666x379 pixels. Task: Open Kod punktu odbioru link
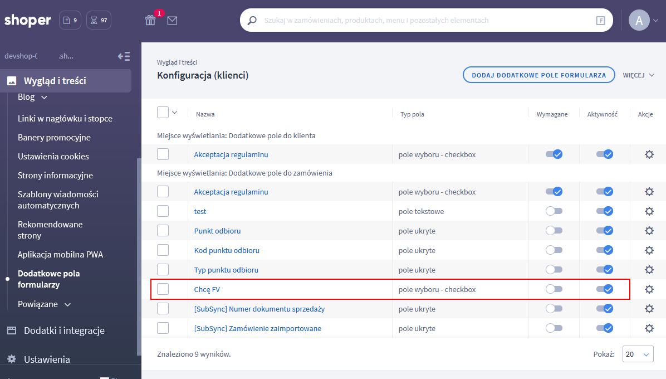point(227,250)
